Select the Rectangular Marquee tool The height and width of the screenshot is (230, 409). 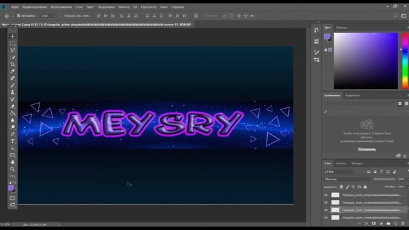pos(12,43)
